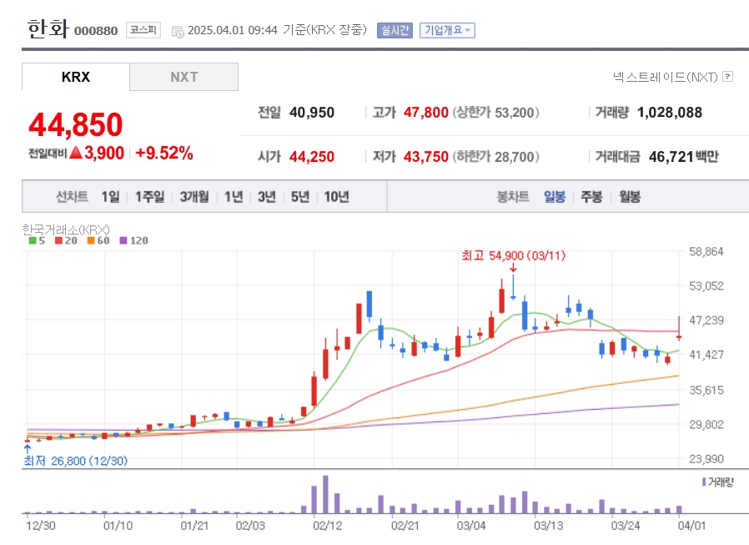Open the 넥스트레이드(NXT) link
This screenshot has width=749, height=545.
click(665, 77)
